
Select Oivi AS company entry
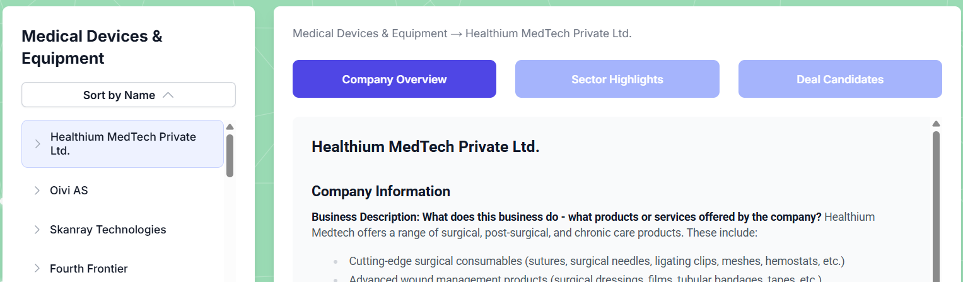coord(69,190)
